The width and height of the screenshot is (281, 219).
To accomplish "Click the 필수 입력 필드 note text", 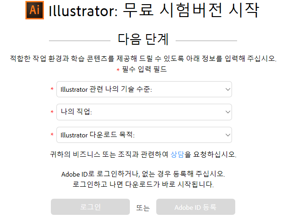I will 144,69.
